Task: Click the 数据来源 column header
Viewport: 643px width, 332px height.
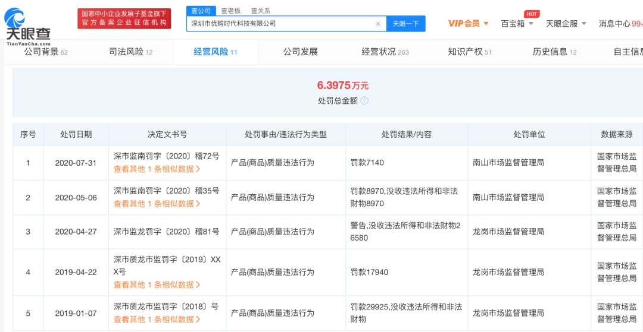Action: [617, 134]
